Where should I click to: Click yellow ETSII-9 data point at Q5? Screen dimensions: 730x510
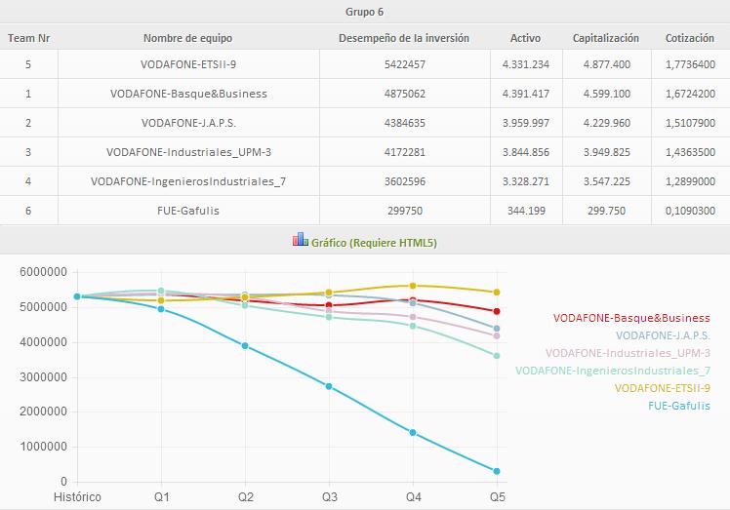[x=497, y=293]
